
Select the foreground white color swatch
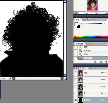coord(76,24)
